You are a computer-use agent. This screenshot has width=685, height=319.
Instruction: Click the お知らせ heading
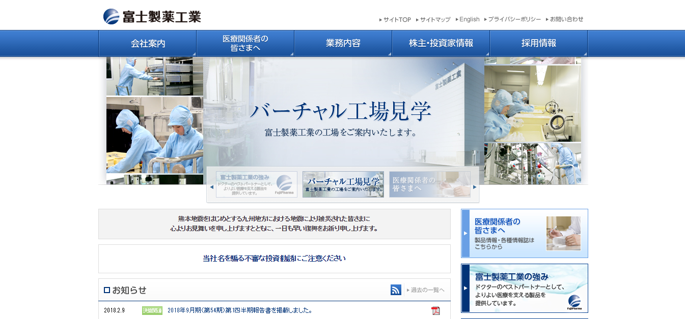click(x=125, y=290)
